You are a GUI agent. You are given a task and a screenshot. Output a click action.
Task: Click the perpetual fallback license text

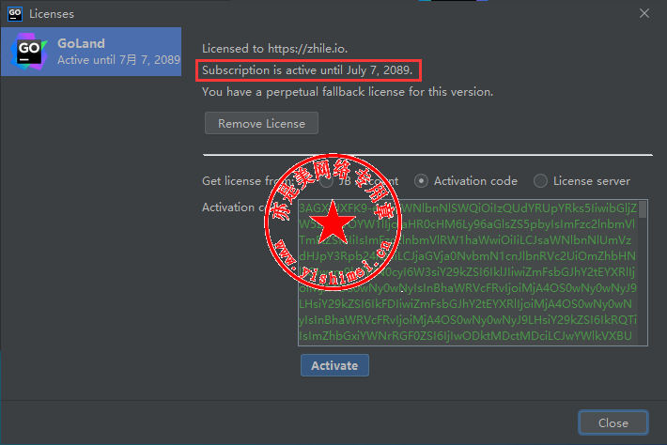coord(348,92)
